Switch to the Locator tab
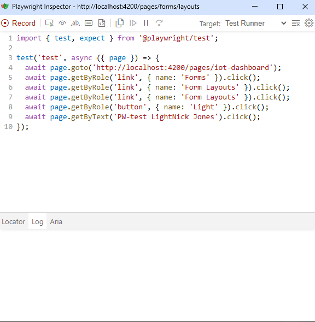The width and height of the screenshot is (315, 322). click(14, 222)
